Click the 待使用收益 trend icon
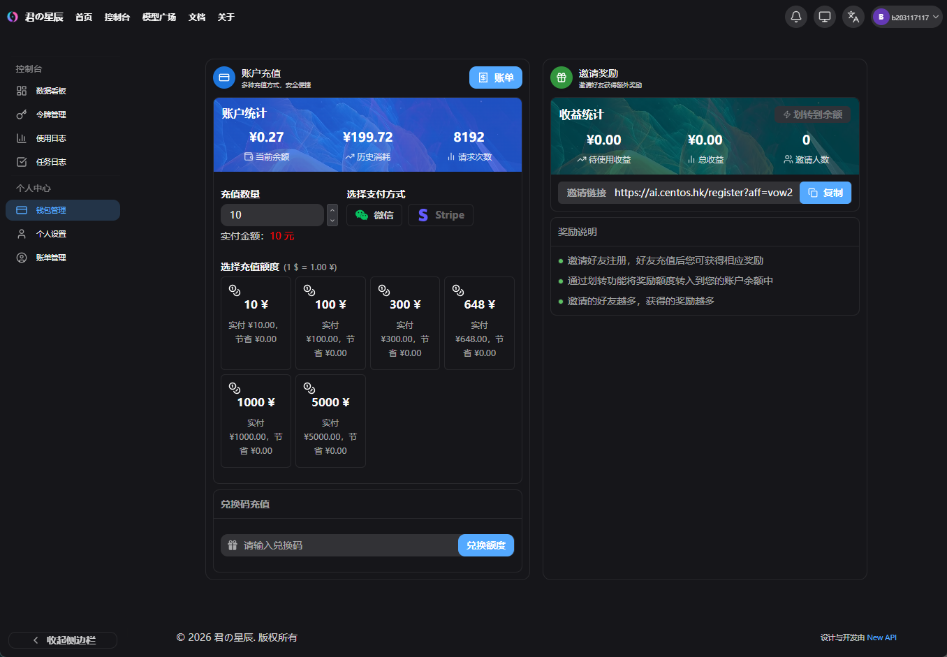 pyautogui.click(x=582, y=160)
